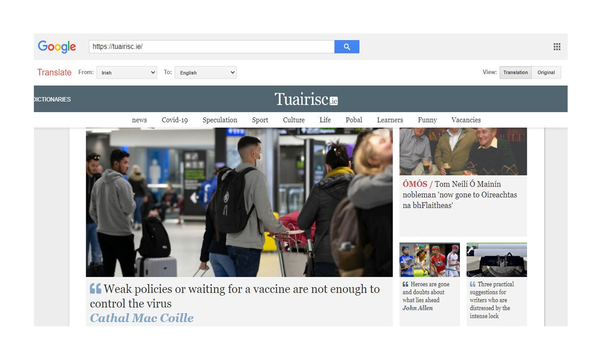Click the URL field containing tuairisc.ie
Image resolution: width=602 pixels, height=339 pixels.
pyautogui.click(x=212, y=47)
